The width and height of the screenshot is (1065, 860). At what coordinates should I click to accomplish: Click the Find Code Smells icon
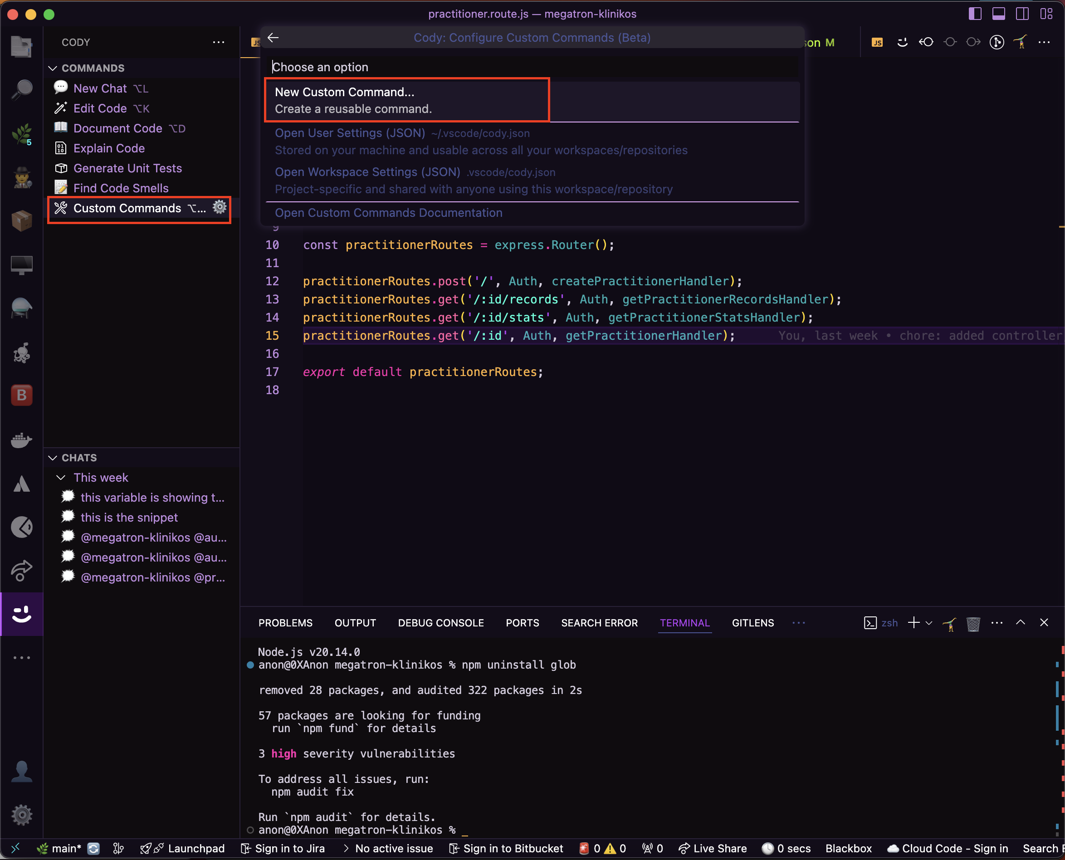point(61,188)
